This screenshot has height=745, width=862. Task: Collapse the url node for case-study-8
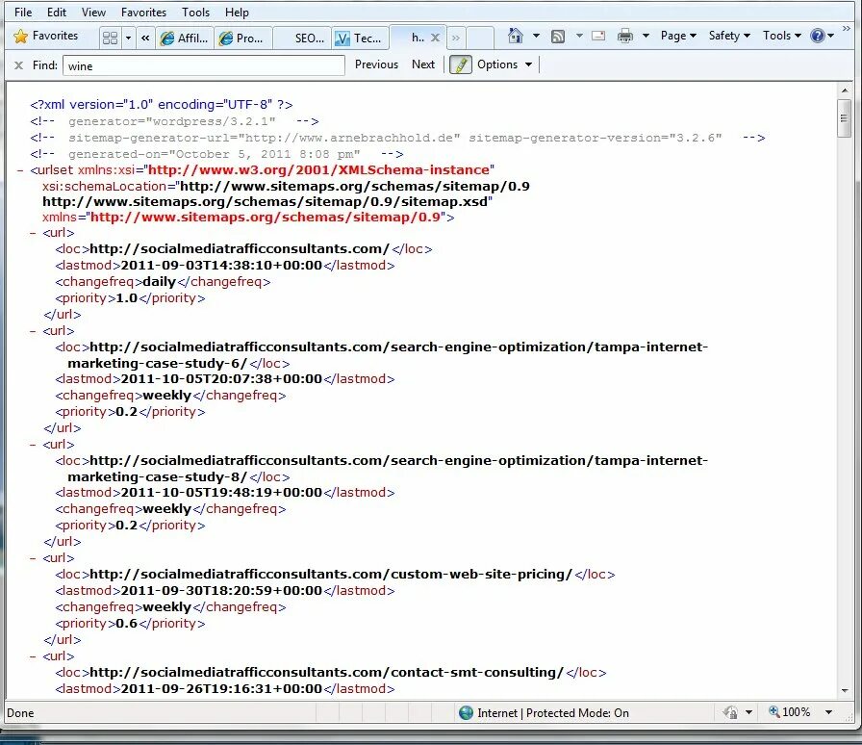pos(33,445)
